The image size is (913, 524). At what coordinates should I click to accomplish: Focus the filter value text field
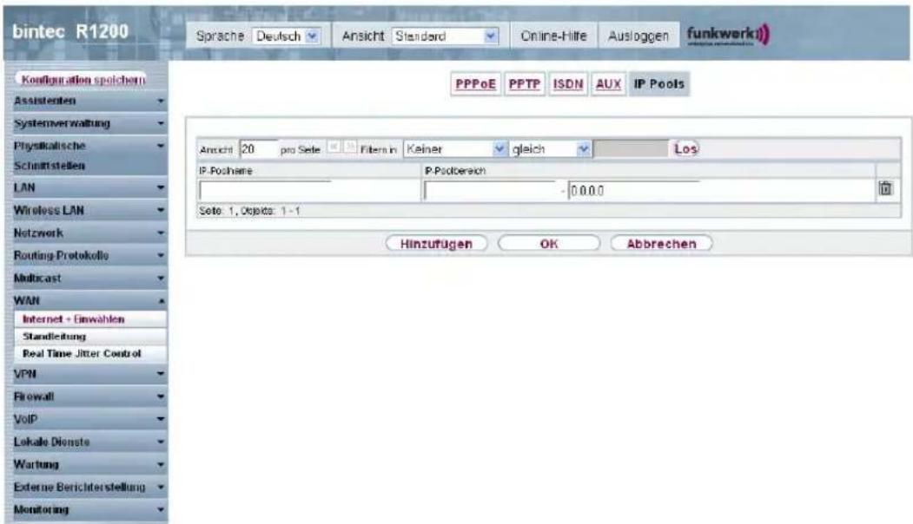[x=632, y=149]
